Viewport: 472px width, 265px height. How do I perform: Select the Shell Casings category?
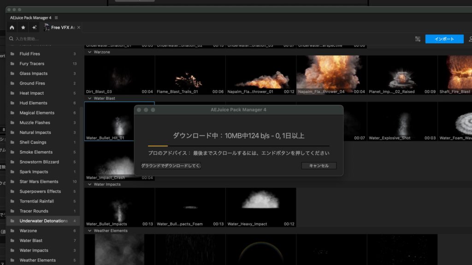(43, 142)
